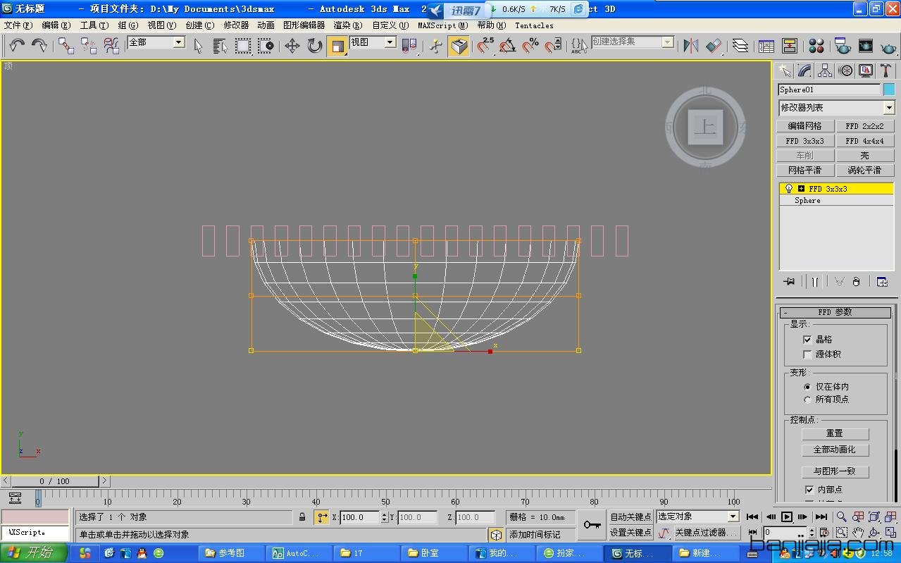The image size is (901, 563).
Task: Click the Undo arrow icon
Action: (17, 46)
